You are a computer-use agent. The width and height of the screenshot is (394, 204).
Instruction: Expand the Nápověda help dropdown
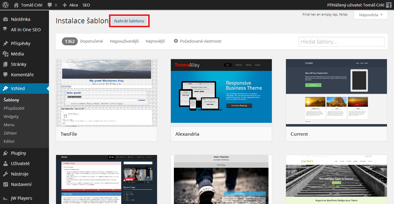click(x=371, y=15)
